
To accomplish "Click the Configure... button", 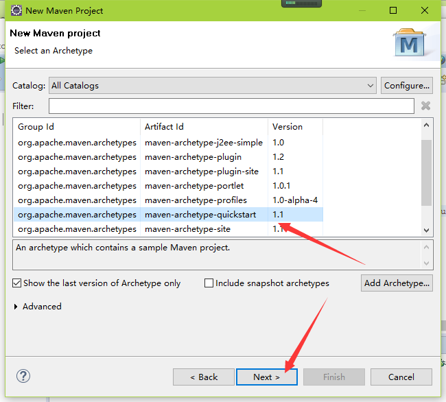I will tap(407, 85).
